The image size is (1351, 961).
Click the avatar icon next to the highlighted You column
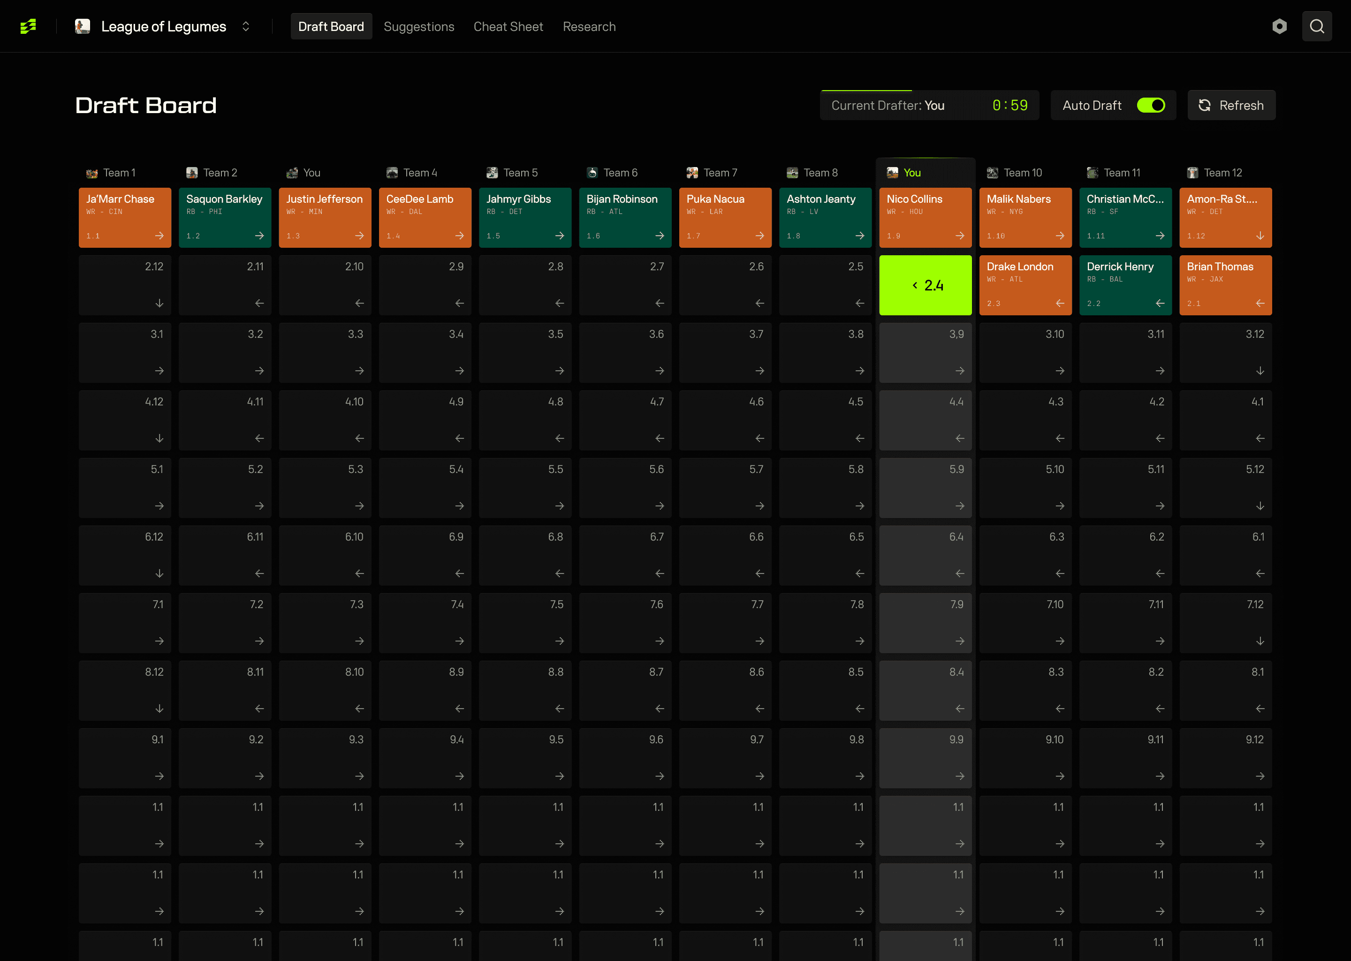pos(892,172)
